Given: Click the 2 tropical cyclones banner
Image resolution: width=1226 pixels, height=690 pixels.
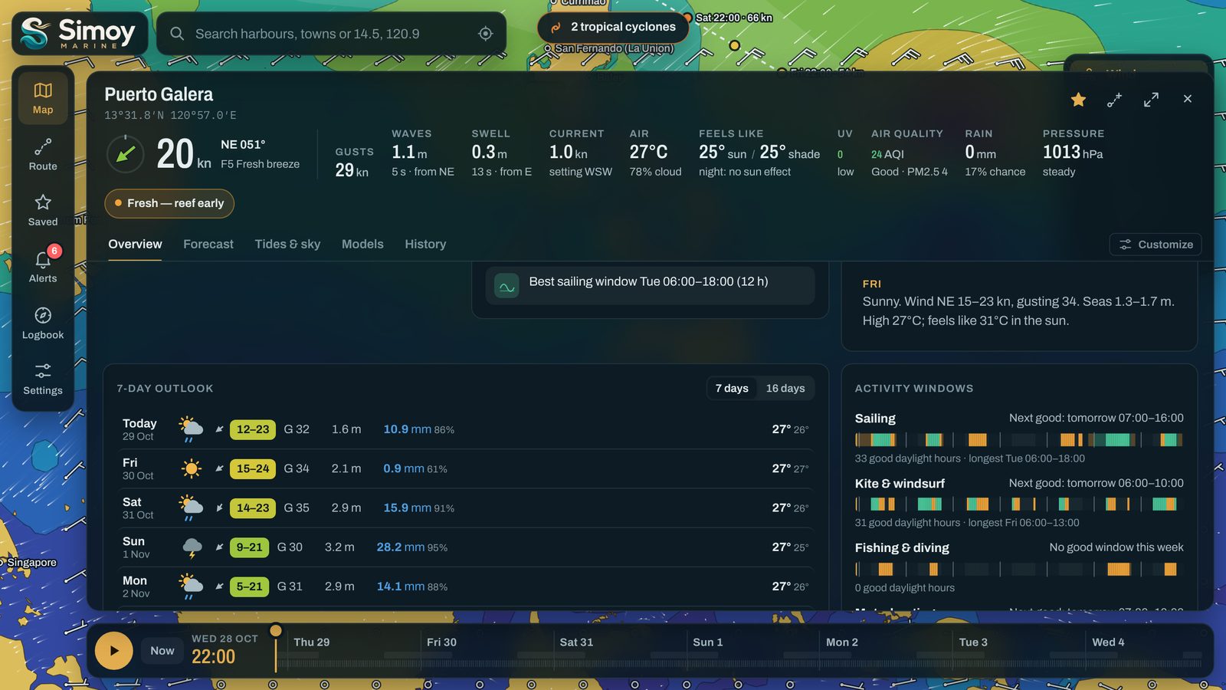Looking at the screenshot, I should (x=613, y=27).
